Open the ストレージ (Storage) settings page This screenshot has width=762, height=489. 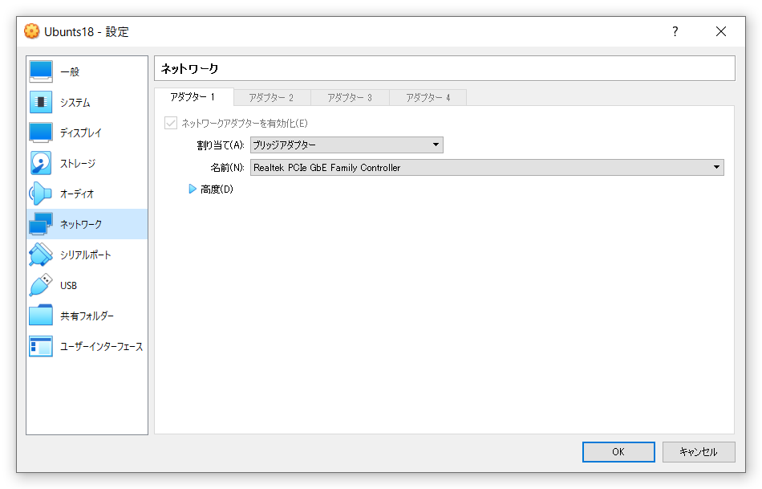[x=71, y=162]
